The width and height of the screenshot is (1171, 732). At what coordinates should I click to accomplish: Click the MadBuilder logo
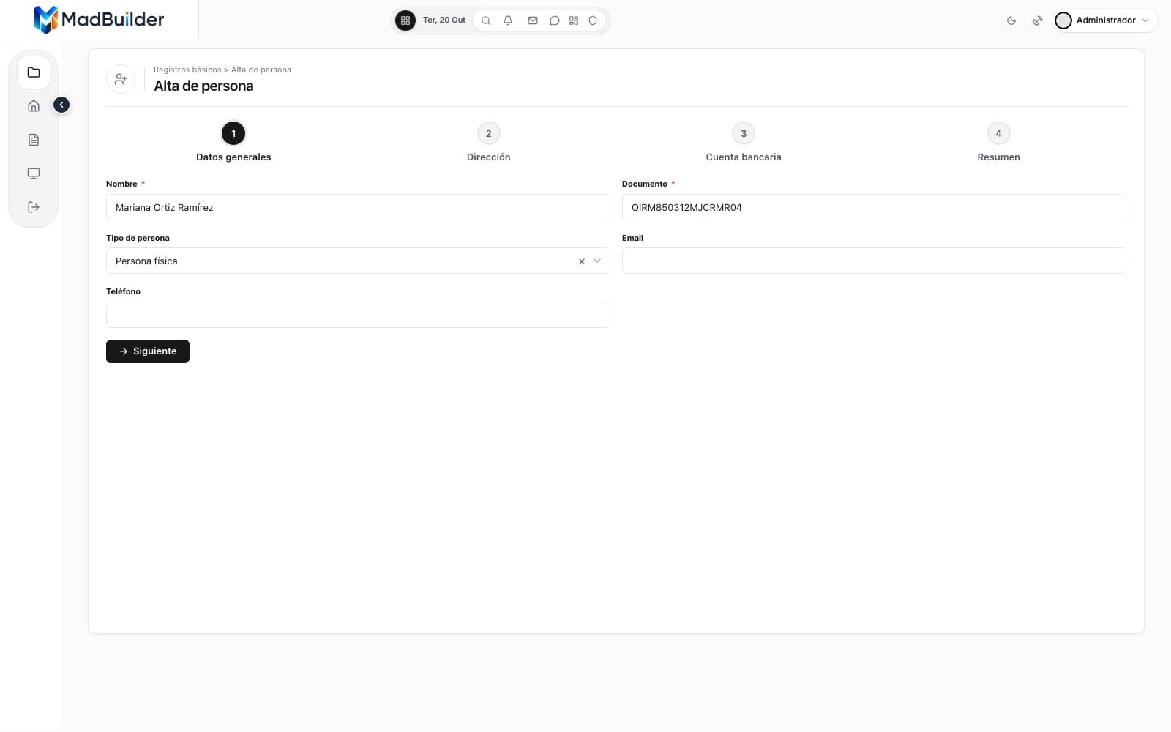(x=100, y=20)
